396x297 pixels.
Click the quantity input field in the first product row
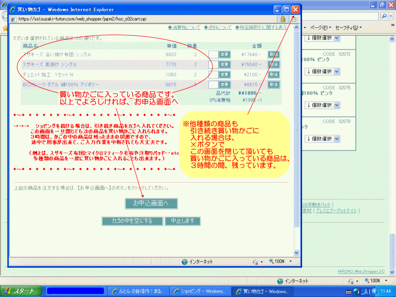[213, 54]
